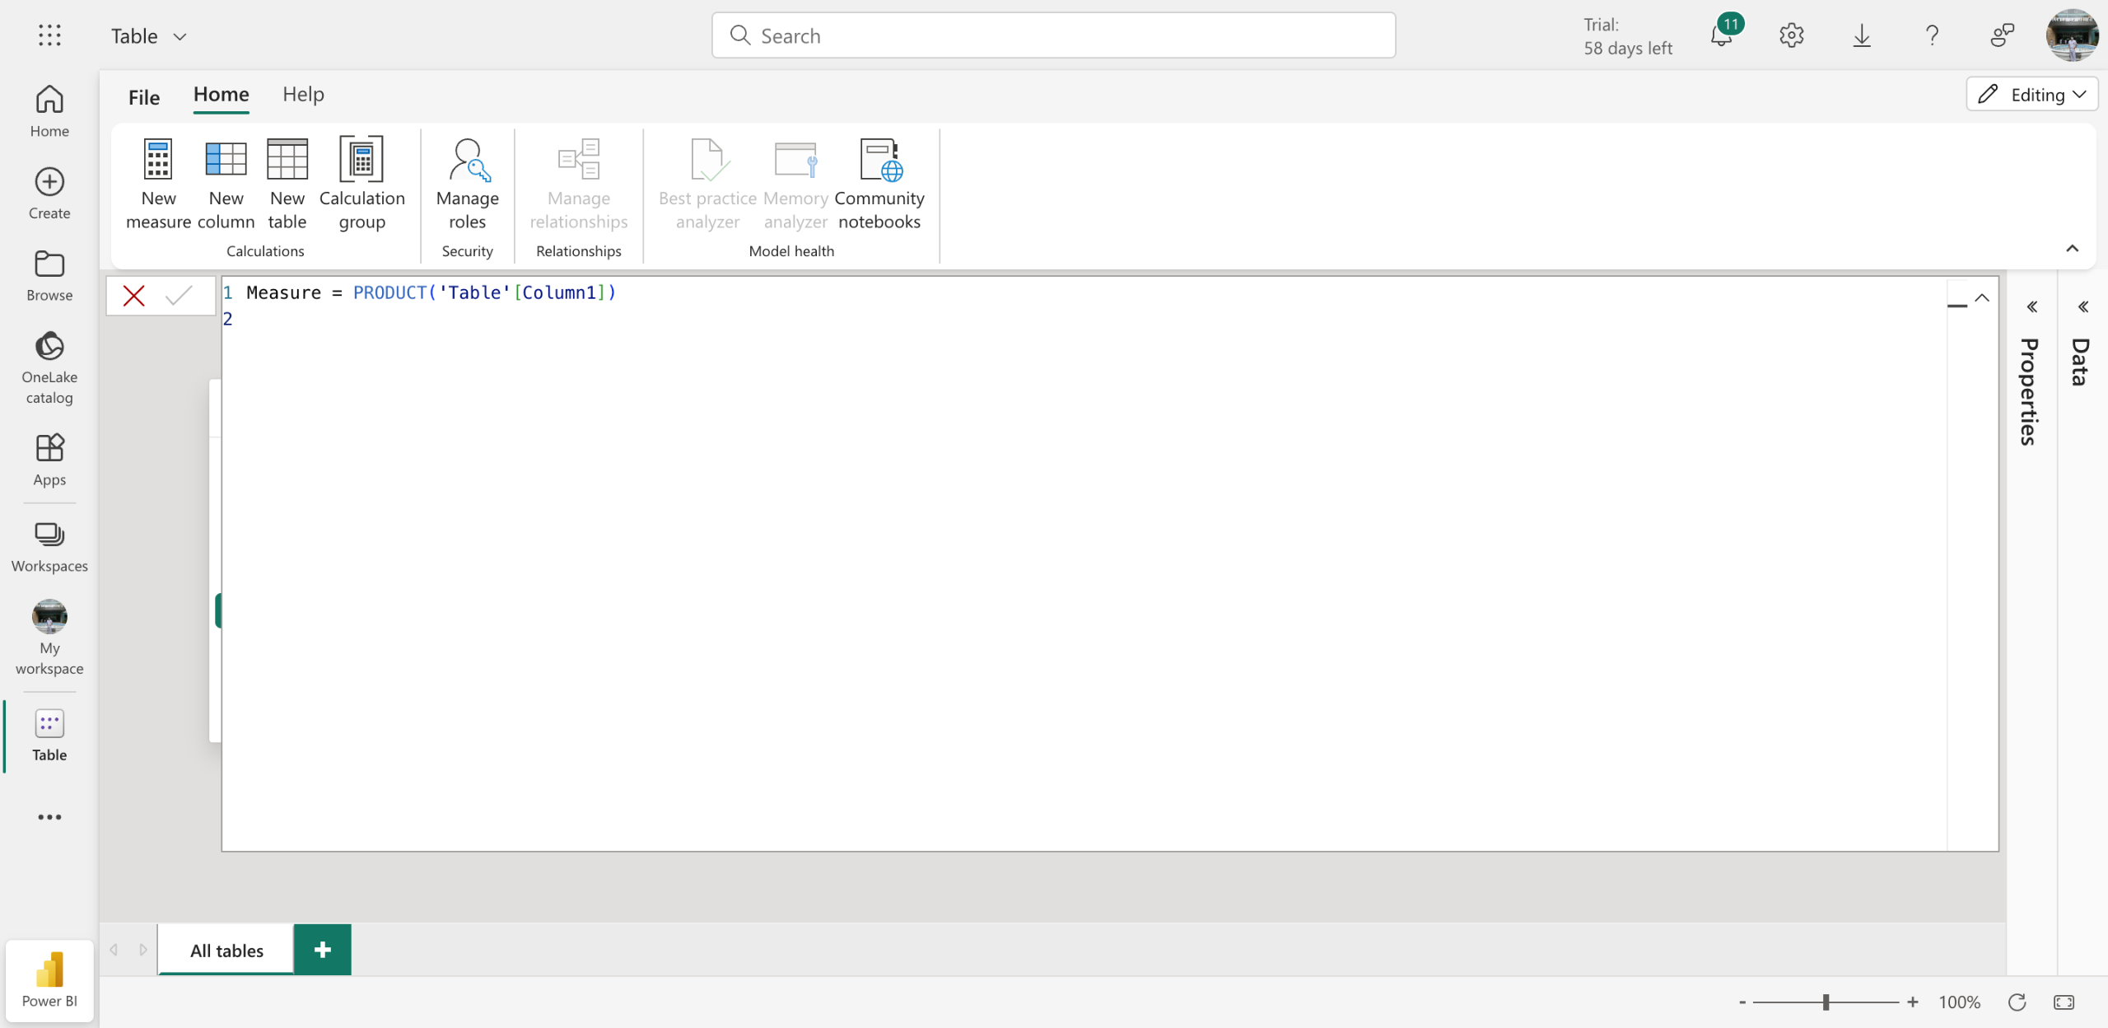This screenshot has height=1028, width=2108.
Task: Collapse the ribbon with chevron
Action: coord(2072,249)
